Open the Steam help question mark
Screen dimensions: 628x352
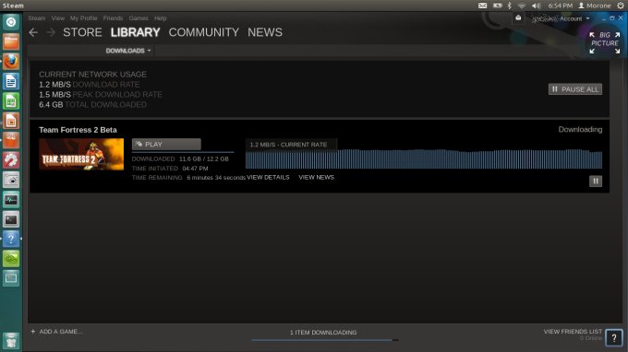[x=614, y=338]
